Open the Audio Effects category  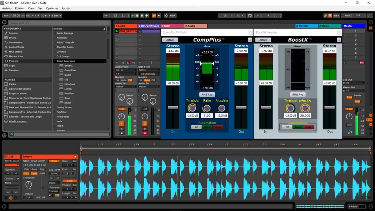pyautogui.click(x=16, y=47)
